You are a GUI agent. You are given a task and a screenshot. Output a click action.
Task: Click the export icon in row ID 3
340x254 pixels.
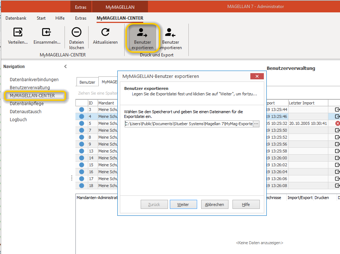[x=337, y=110]
